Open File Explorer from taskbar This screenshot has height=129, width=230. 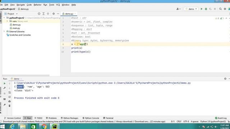tap(23, 126)
